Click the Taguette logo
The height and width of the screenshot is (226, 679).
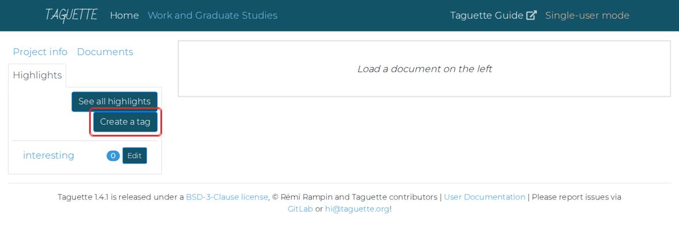point(71,15)
